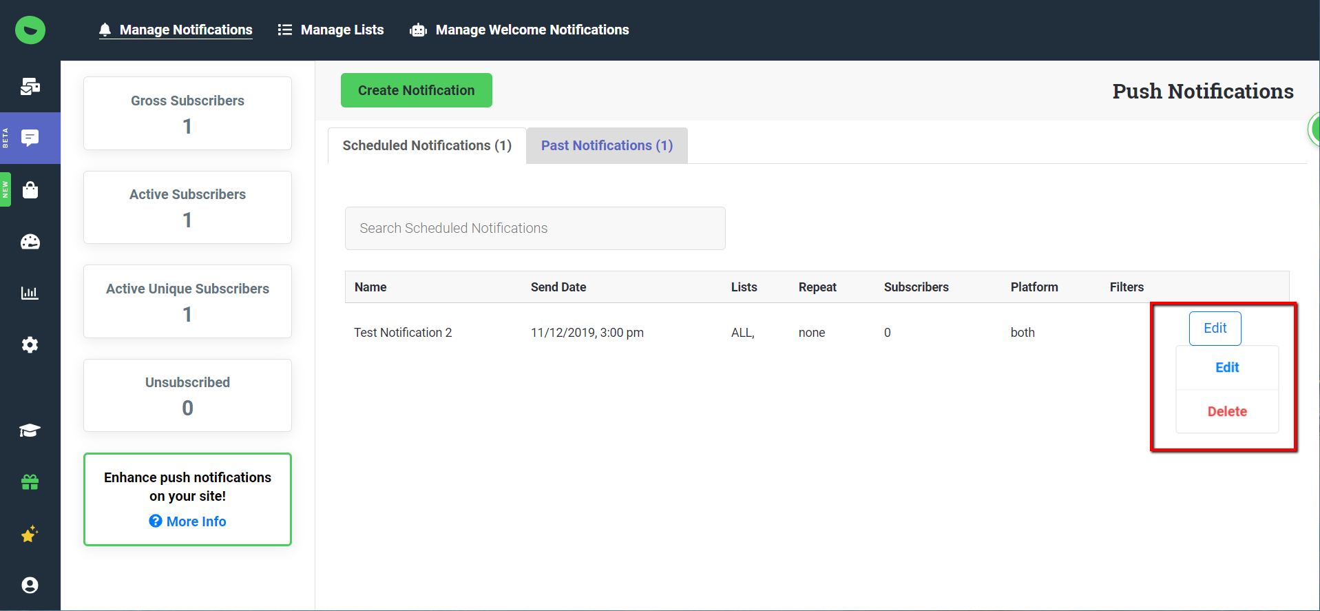Click the green gift box icon
The image size is (1320, 611).
(30, 482)
